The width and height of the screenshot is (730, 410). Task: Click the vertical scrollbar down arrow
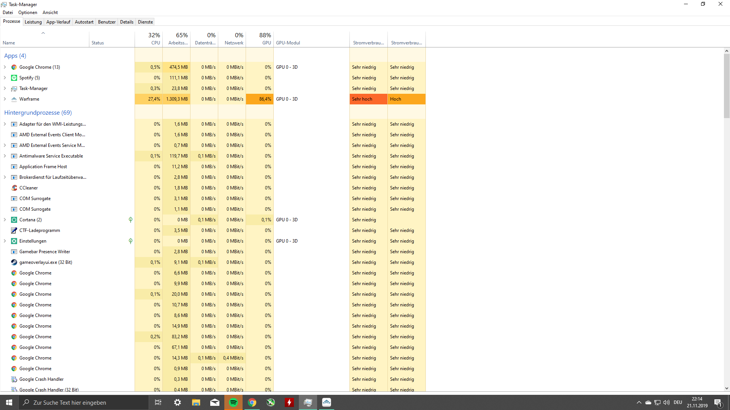point(727,388)
